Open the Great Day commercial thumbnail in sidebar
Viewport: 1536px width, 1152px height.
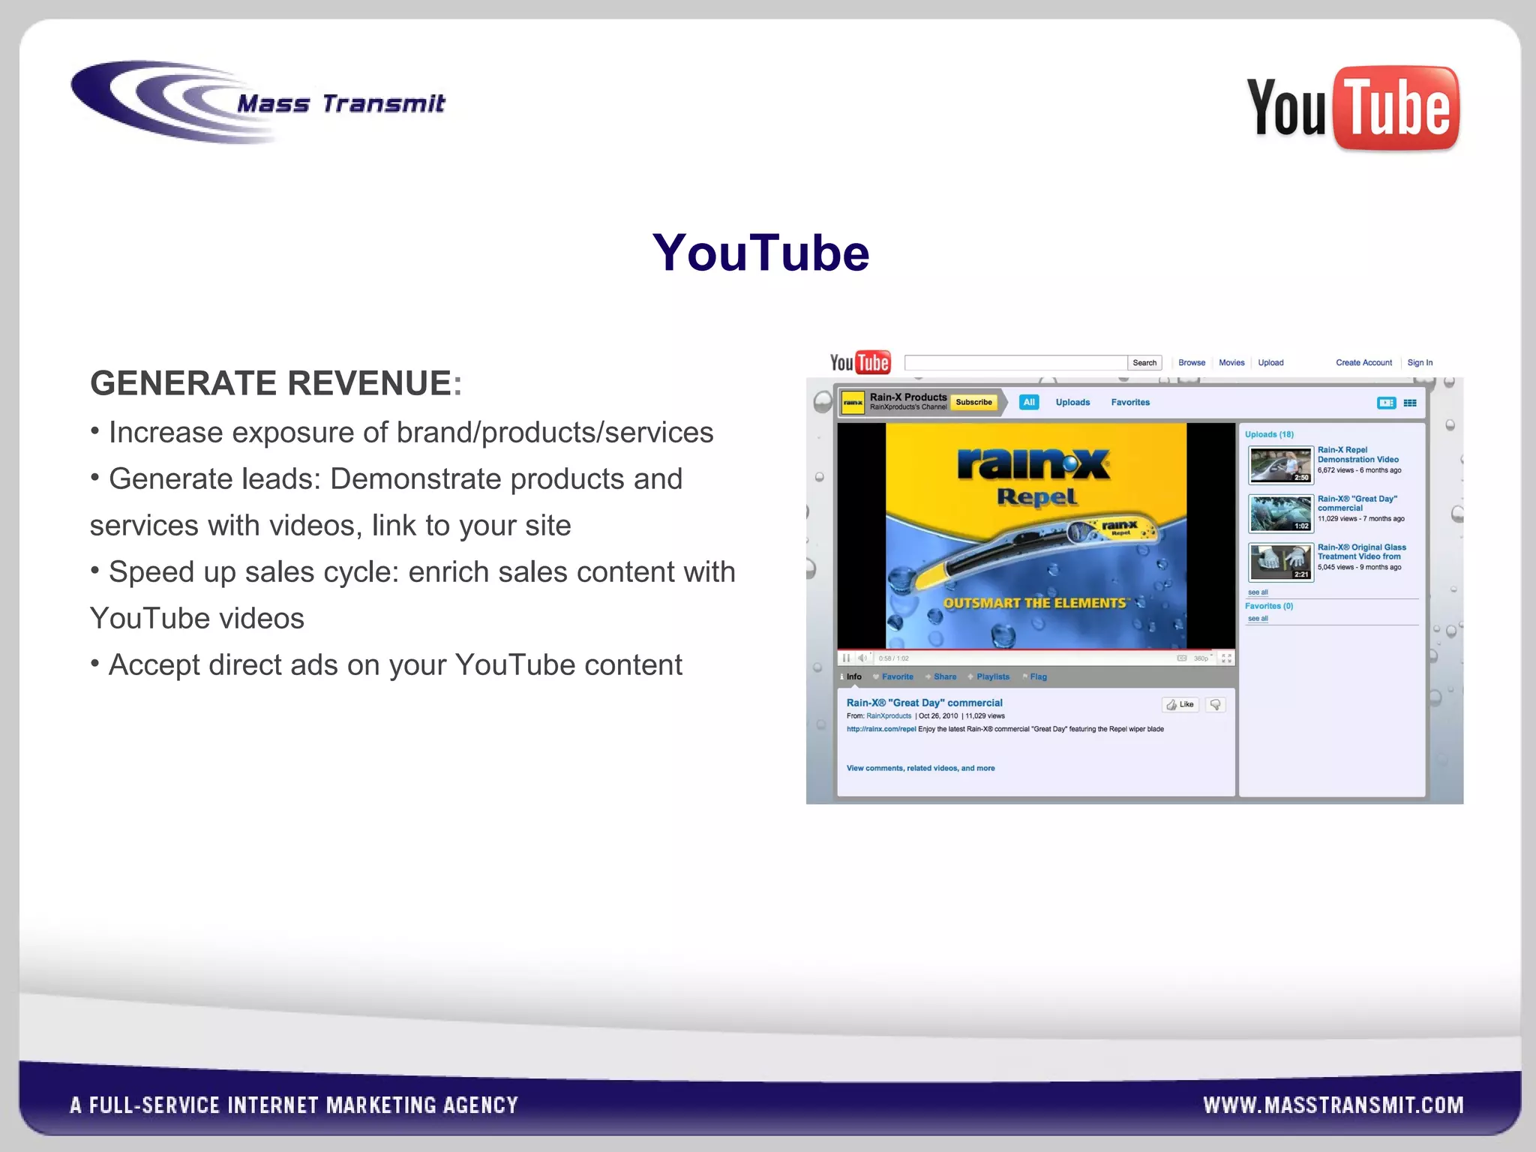point(1280,514)
